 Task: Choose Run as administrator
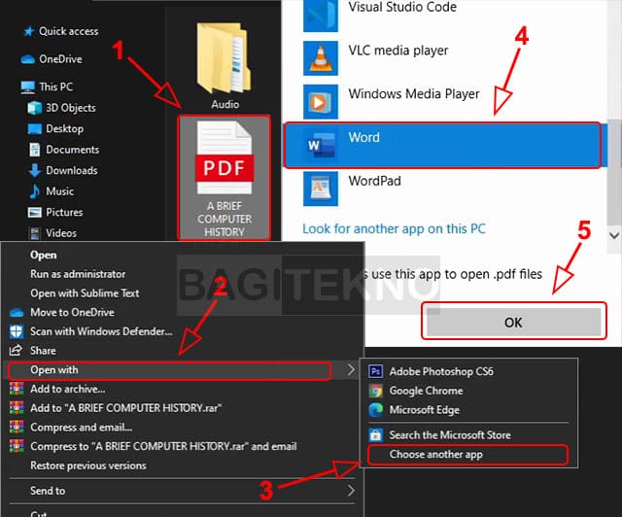click(x=78, y=274)
